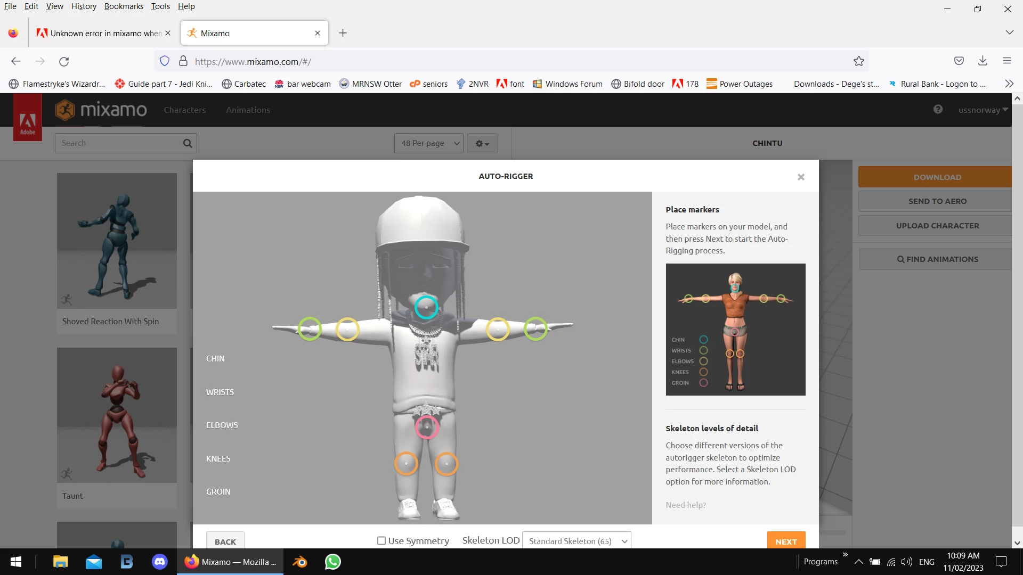Launch Blender from the taskbar
The width and height of the screenshot is (1023, 575).
(x=300, y=562)
